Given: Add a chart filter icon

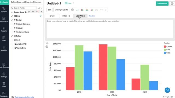Looking at the screenshot, I should click(x=47, y=43).
